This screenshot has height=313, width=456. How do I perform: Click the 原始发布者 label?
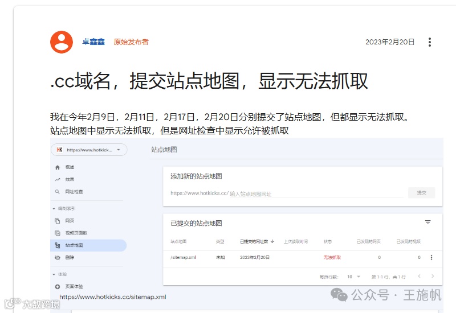click(131, 42)
